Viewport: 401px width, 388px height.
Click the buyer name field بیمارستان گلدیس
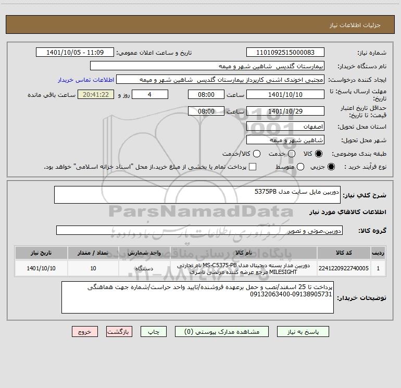pyautogui.click(x=207, y=66)
